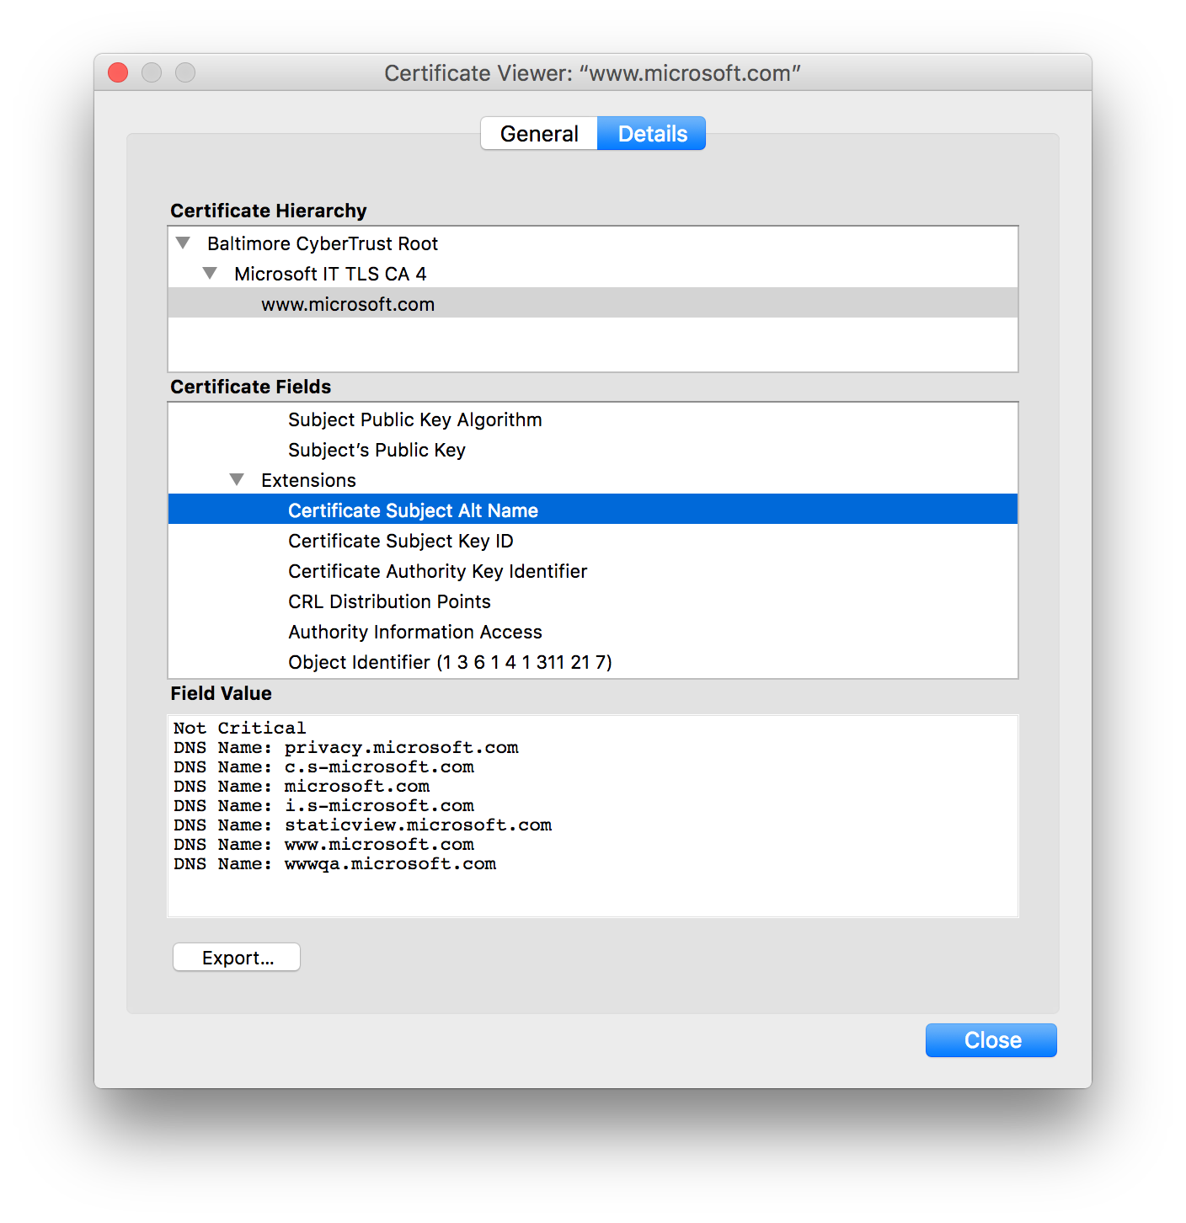The width and height of the screenshot is (1186, 1223).
Task: Select Authority Information Access field
Action: 593,632
